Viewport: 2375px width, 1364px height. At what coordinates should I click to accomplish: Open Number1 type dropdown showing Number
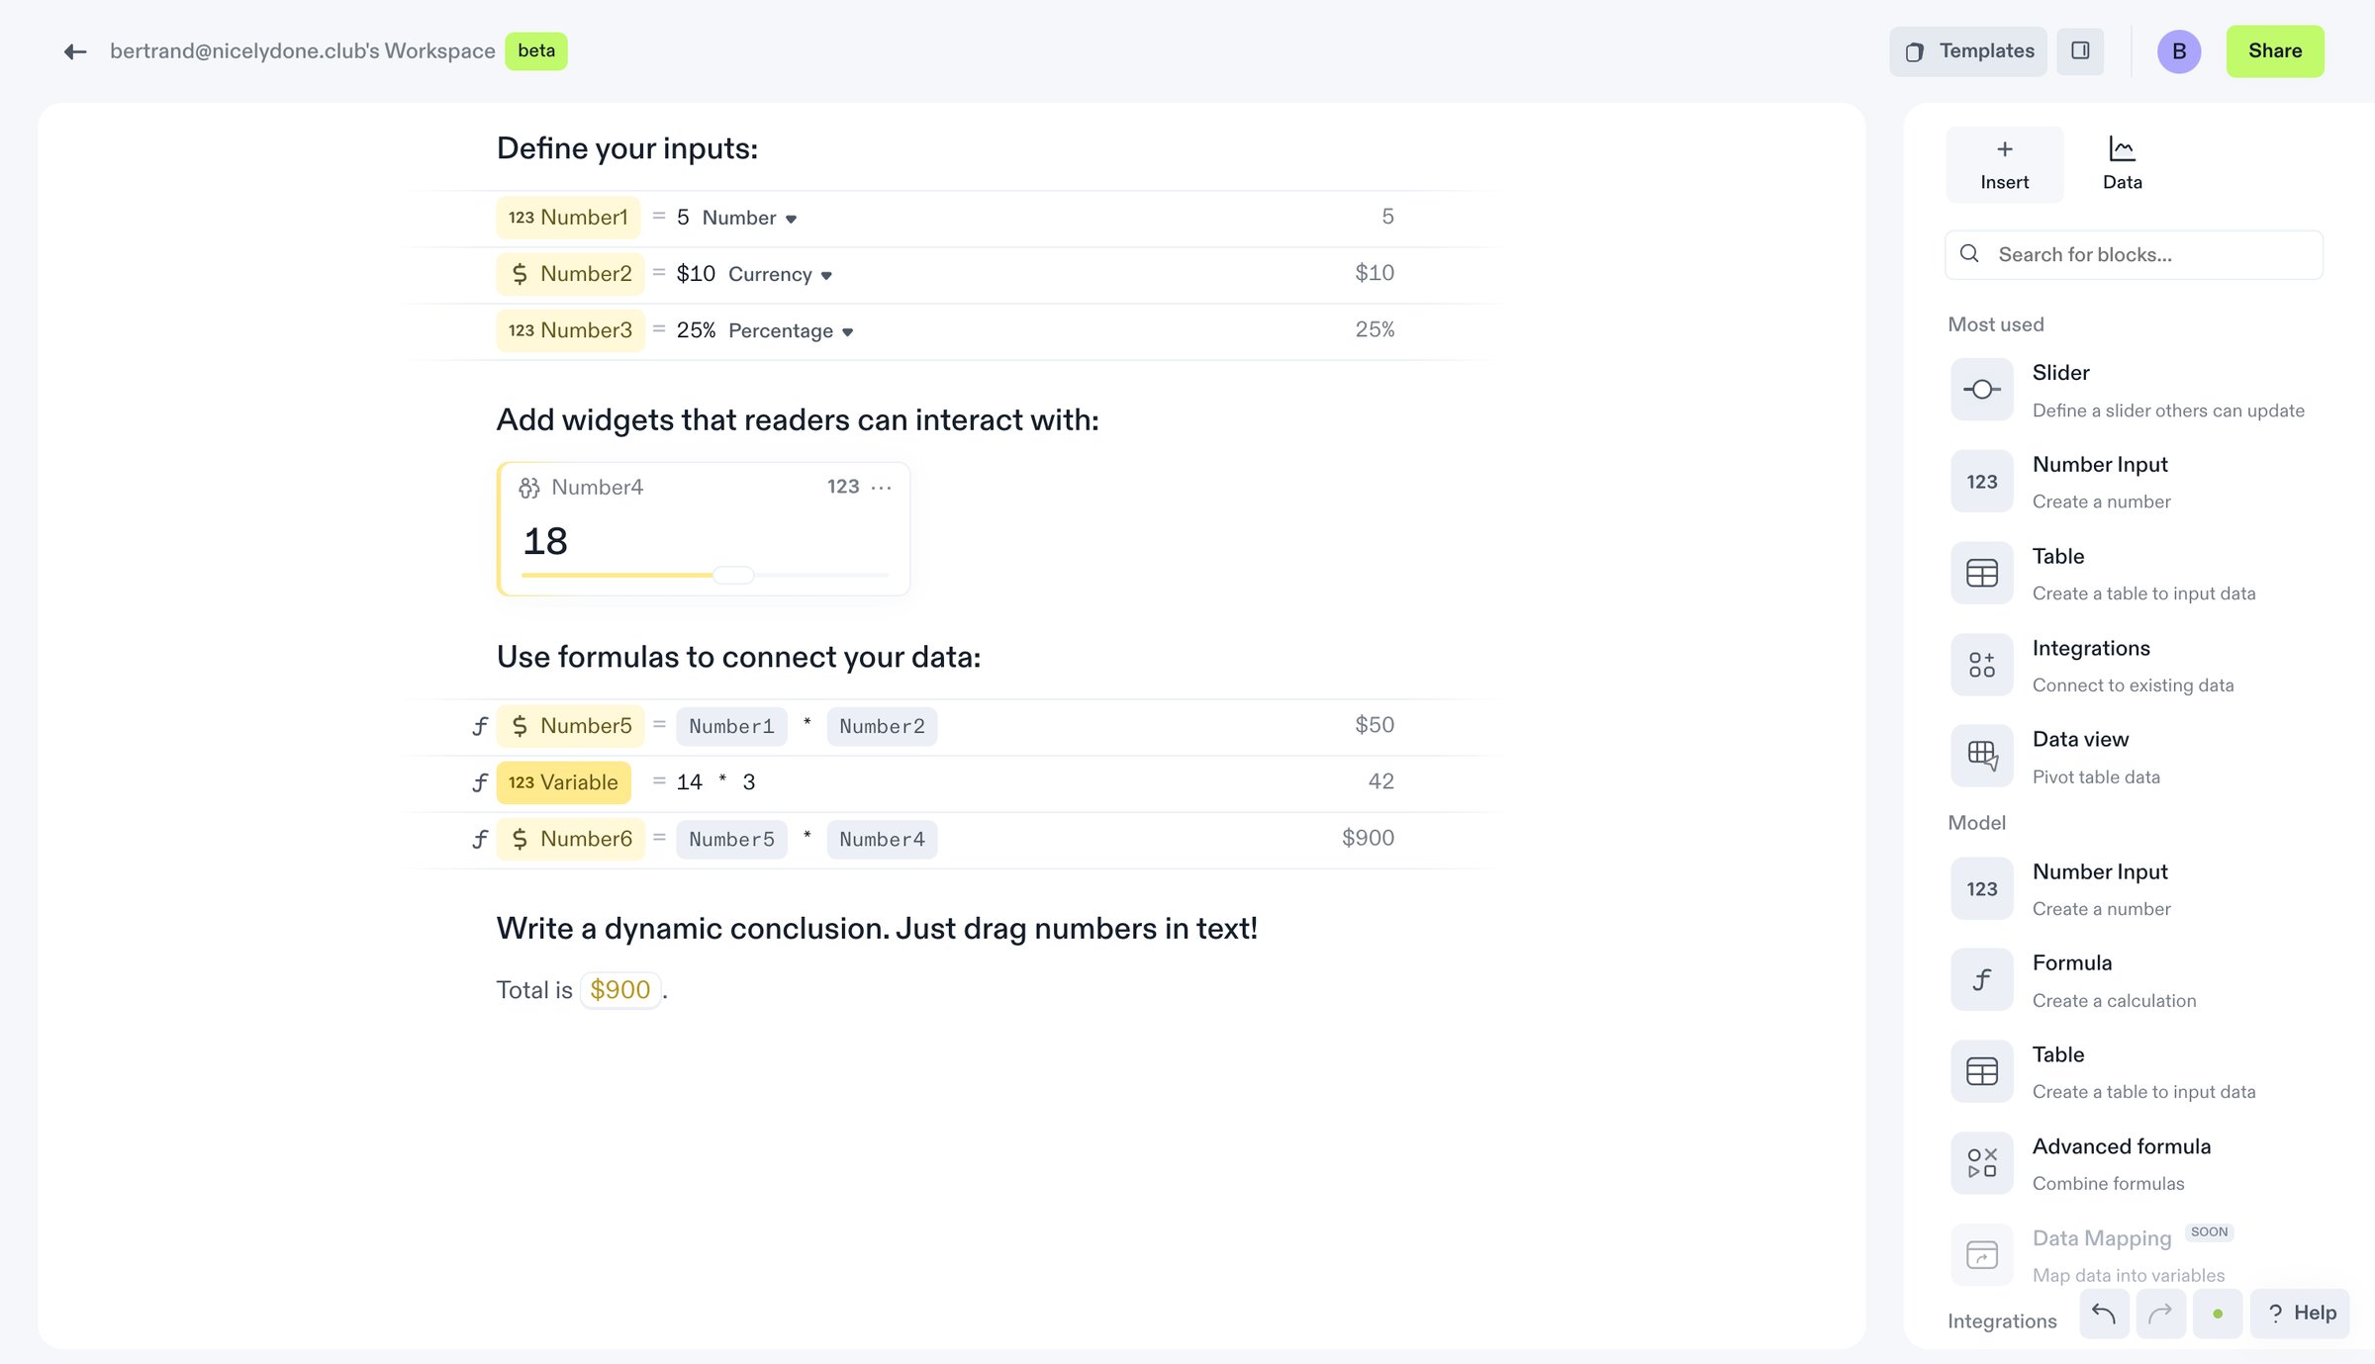749,218
